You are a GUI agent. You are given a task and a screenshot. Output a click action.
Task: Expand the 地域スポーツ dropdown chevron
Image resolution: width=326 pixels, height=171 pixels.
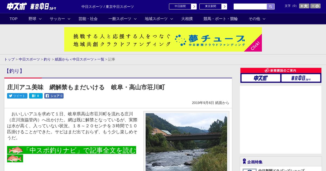(172, 19)
